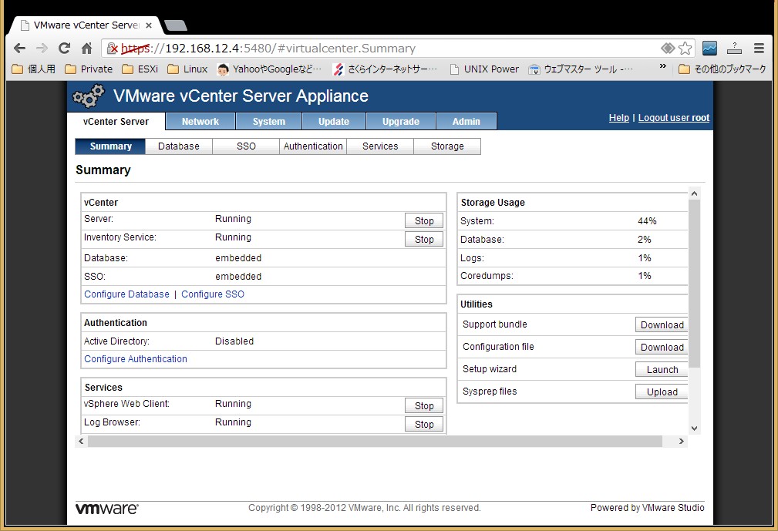
Task: Open the Linux bookmark folder
Action: pos(187,69)
